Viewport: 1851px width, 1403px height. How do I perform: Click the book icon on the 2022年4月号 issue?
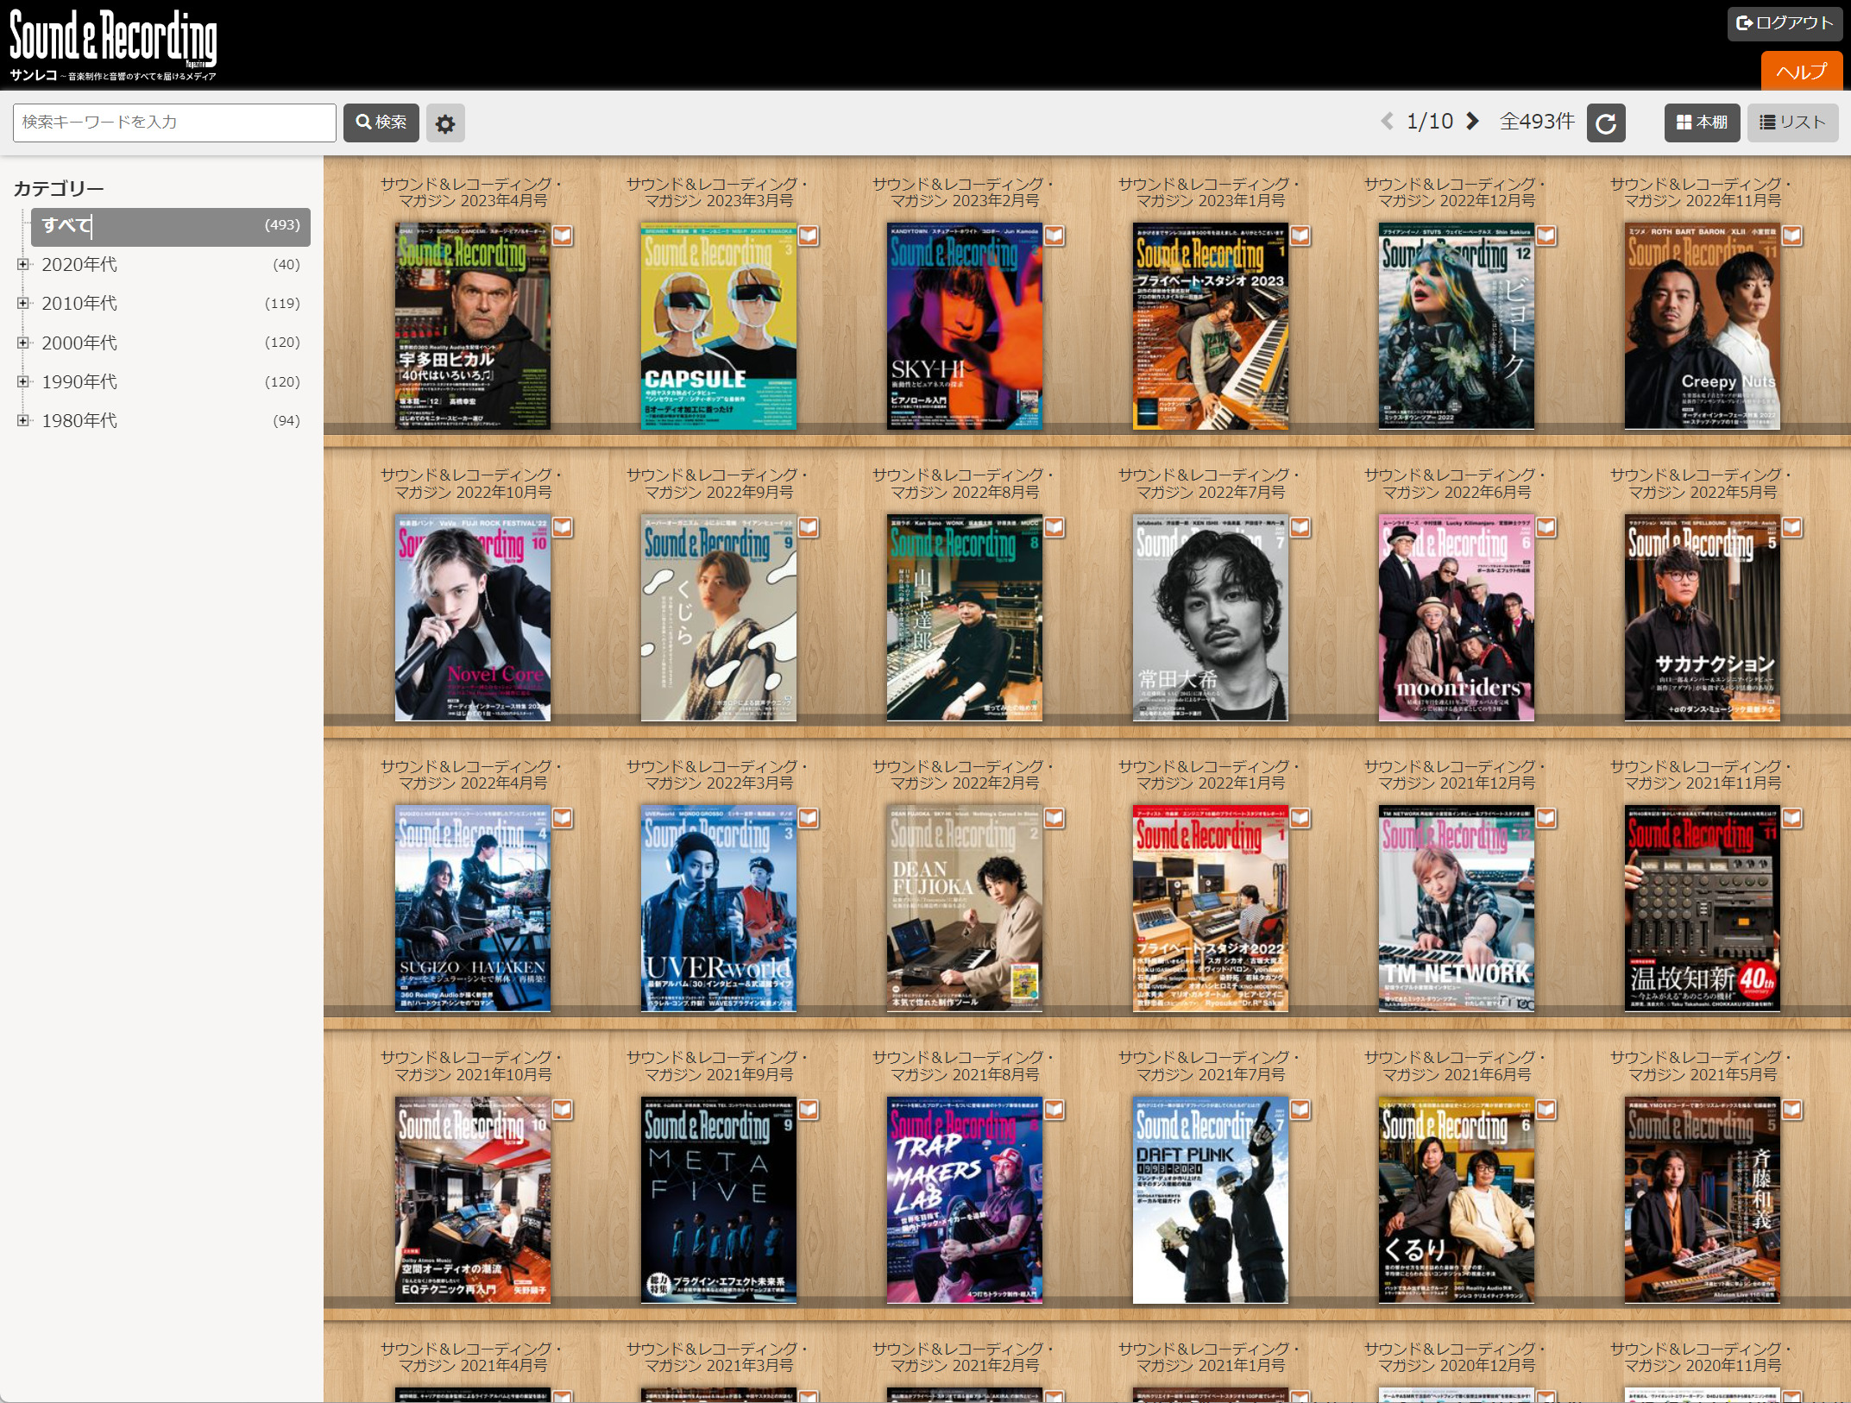pyautogui.click(x=563, y=818)
